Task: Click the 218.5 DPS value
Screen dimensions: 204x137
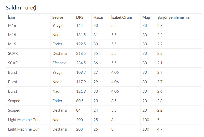Action: [81, 54]
